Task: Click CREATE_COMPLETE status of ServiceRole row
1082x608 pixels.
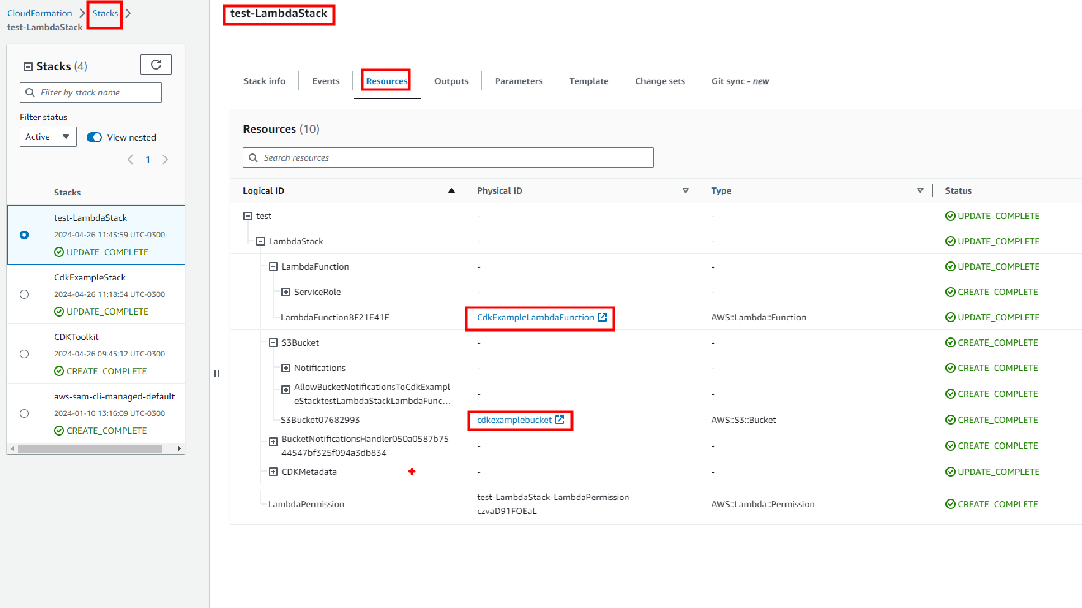Action: [x=992, y=292]
